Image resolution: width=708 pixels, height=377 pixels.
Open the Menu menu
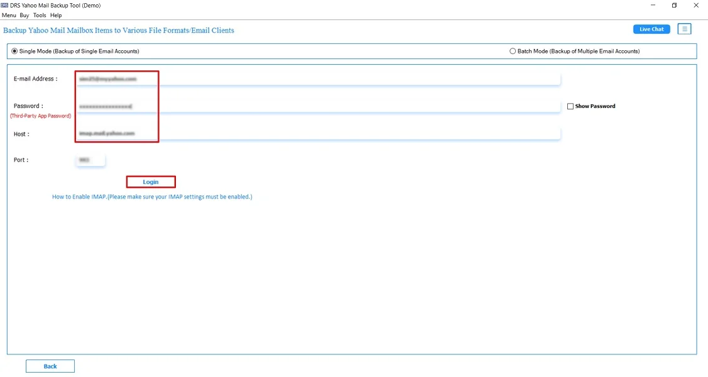pyautogui.click(x=9, y=15)
